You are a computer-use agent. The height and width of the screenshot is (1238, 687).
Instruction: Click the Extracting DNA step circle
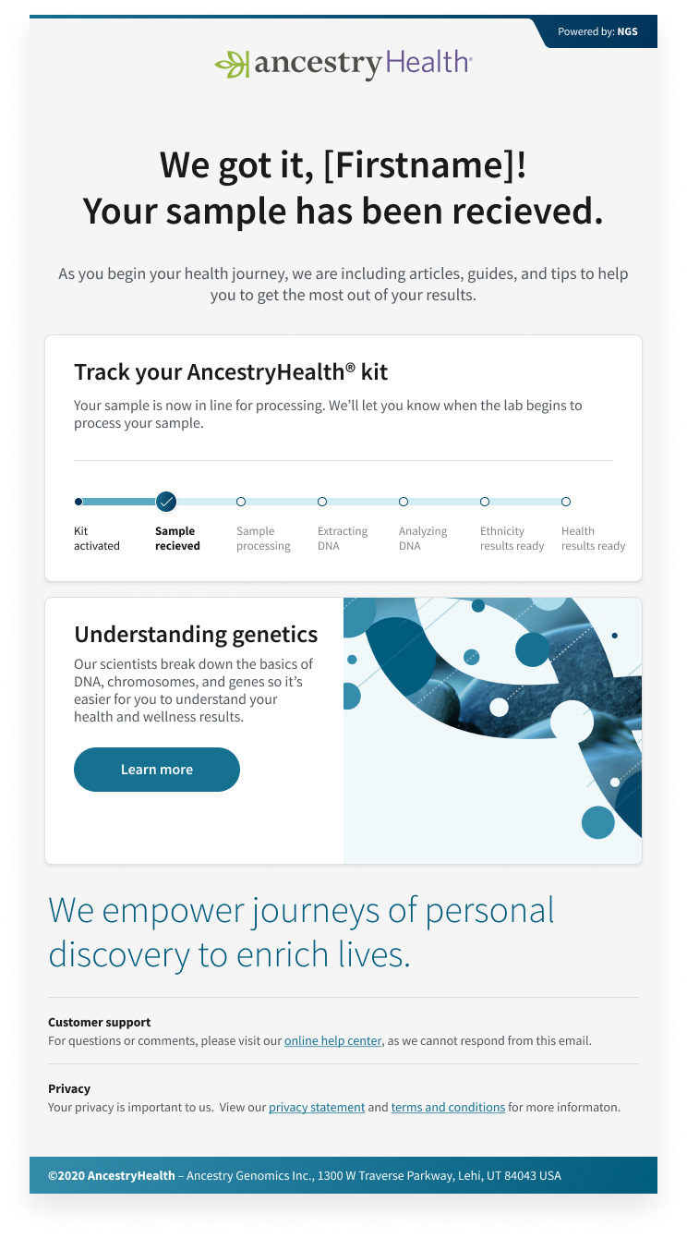pyautogui.click(x=322, y=502)
